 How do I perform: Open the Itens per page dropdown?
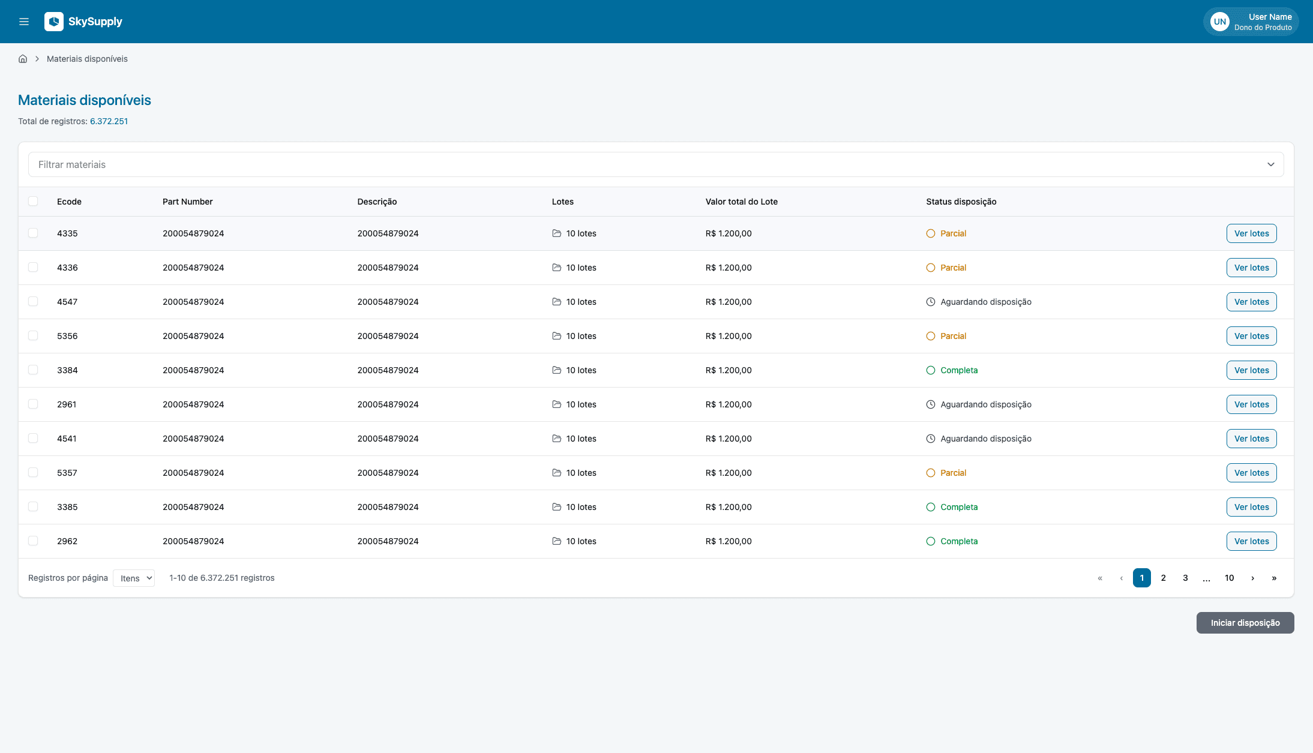coord(134,578)
